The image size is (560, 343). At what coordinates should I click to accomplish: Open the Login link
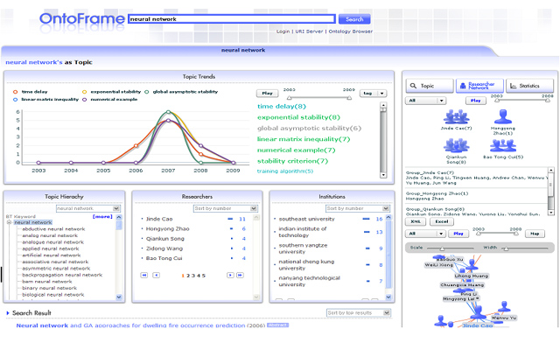click(x=283, y=31)
